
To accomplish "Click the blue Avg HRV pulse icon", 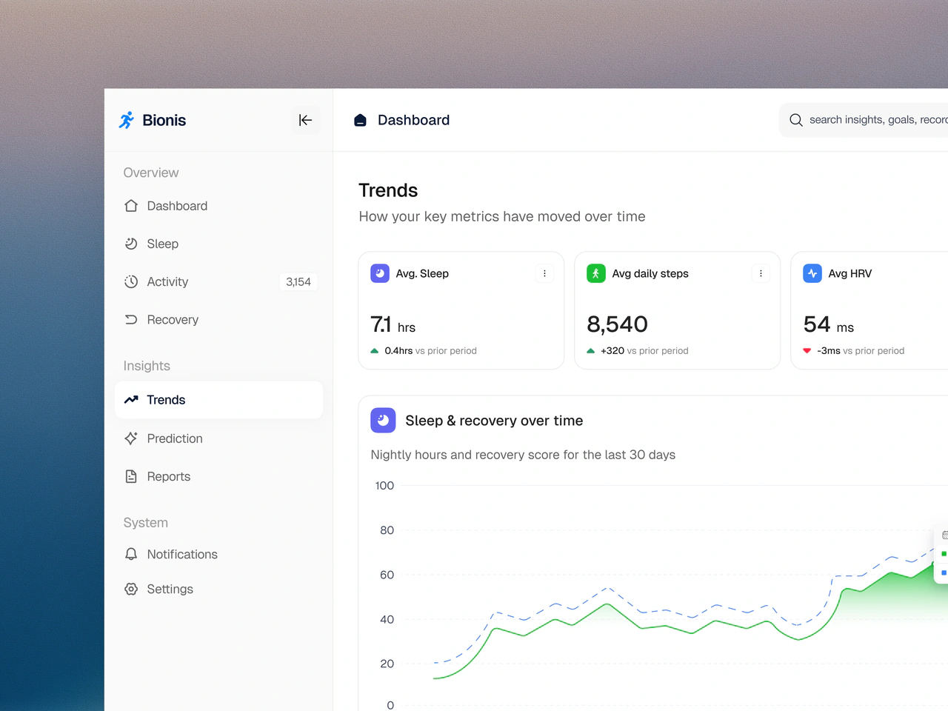I will [x=812, y=273].
